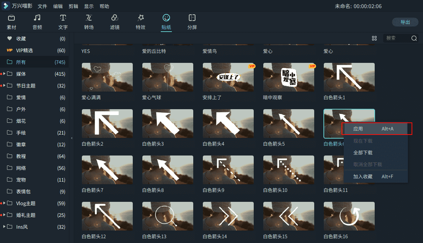Open the 文件 menu
Screen dimensions: 423x243
click(x=42, y=6)
